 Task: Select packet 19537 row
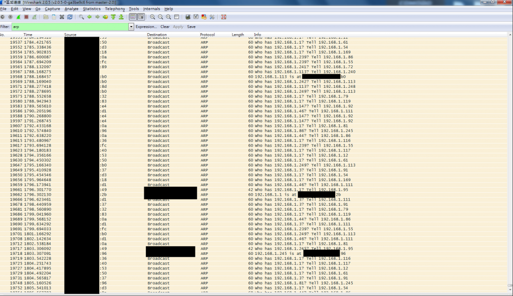[253, 42]
